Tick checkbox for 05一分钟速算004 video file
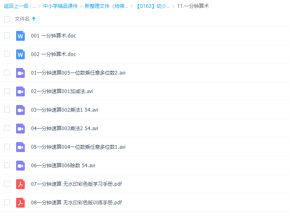291x220 pixels. click(7, 147)
